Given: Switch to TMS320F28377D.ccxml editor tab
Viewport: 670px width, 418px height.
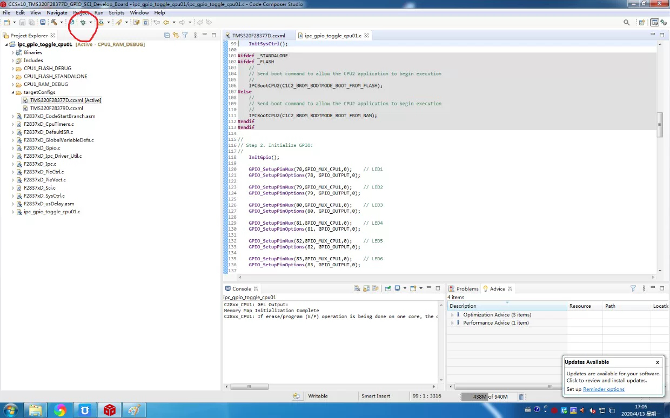Looking at the screenshot, I should tap(259, 36).
